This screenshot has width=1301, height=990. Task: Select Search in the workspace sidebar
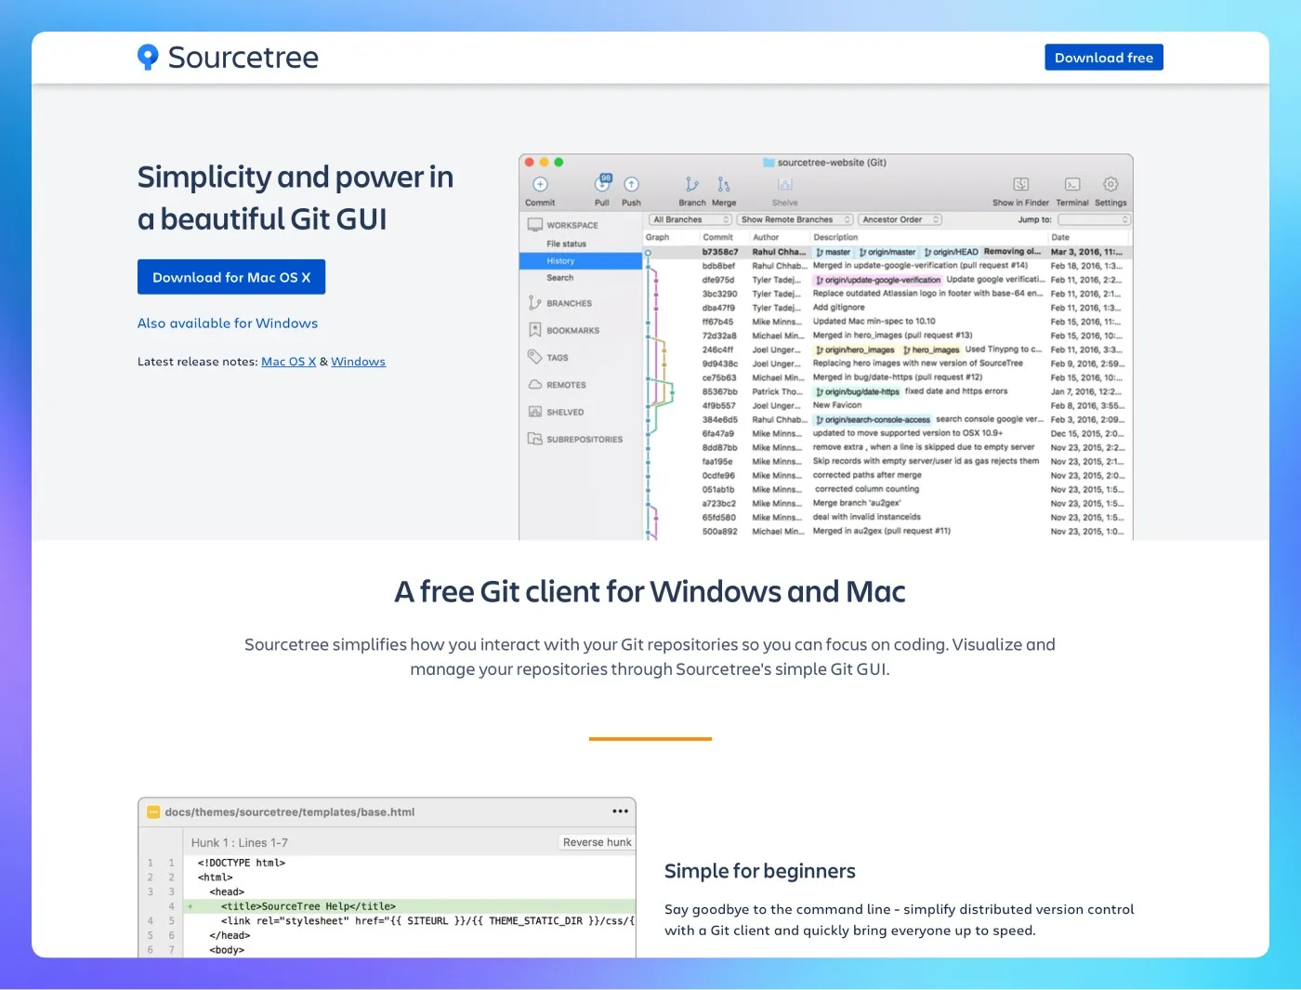pos(559,278)
